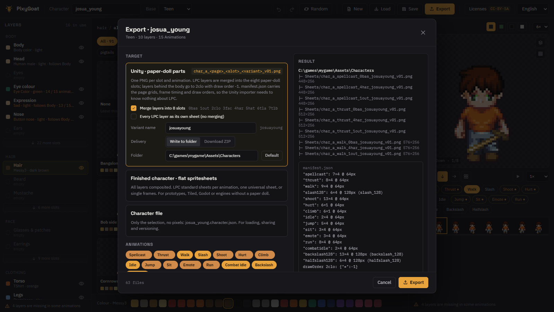Toggle visibility of the Hair layer
The width and height of the screenshot is (554, 312).
(81, 168)
